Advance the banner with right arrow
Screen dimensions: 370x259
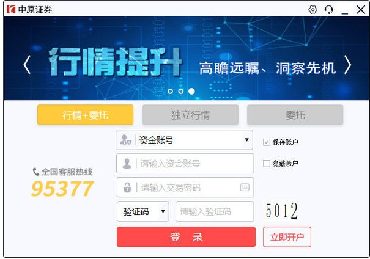tap(347, 65)
